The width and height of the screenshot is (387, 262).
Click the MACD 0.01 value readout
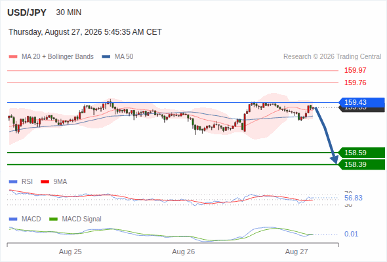click(x=351, y=234)
